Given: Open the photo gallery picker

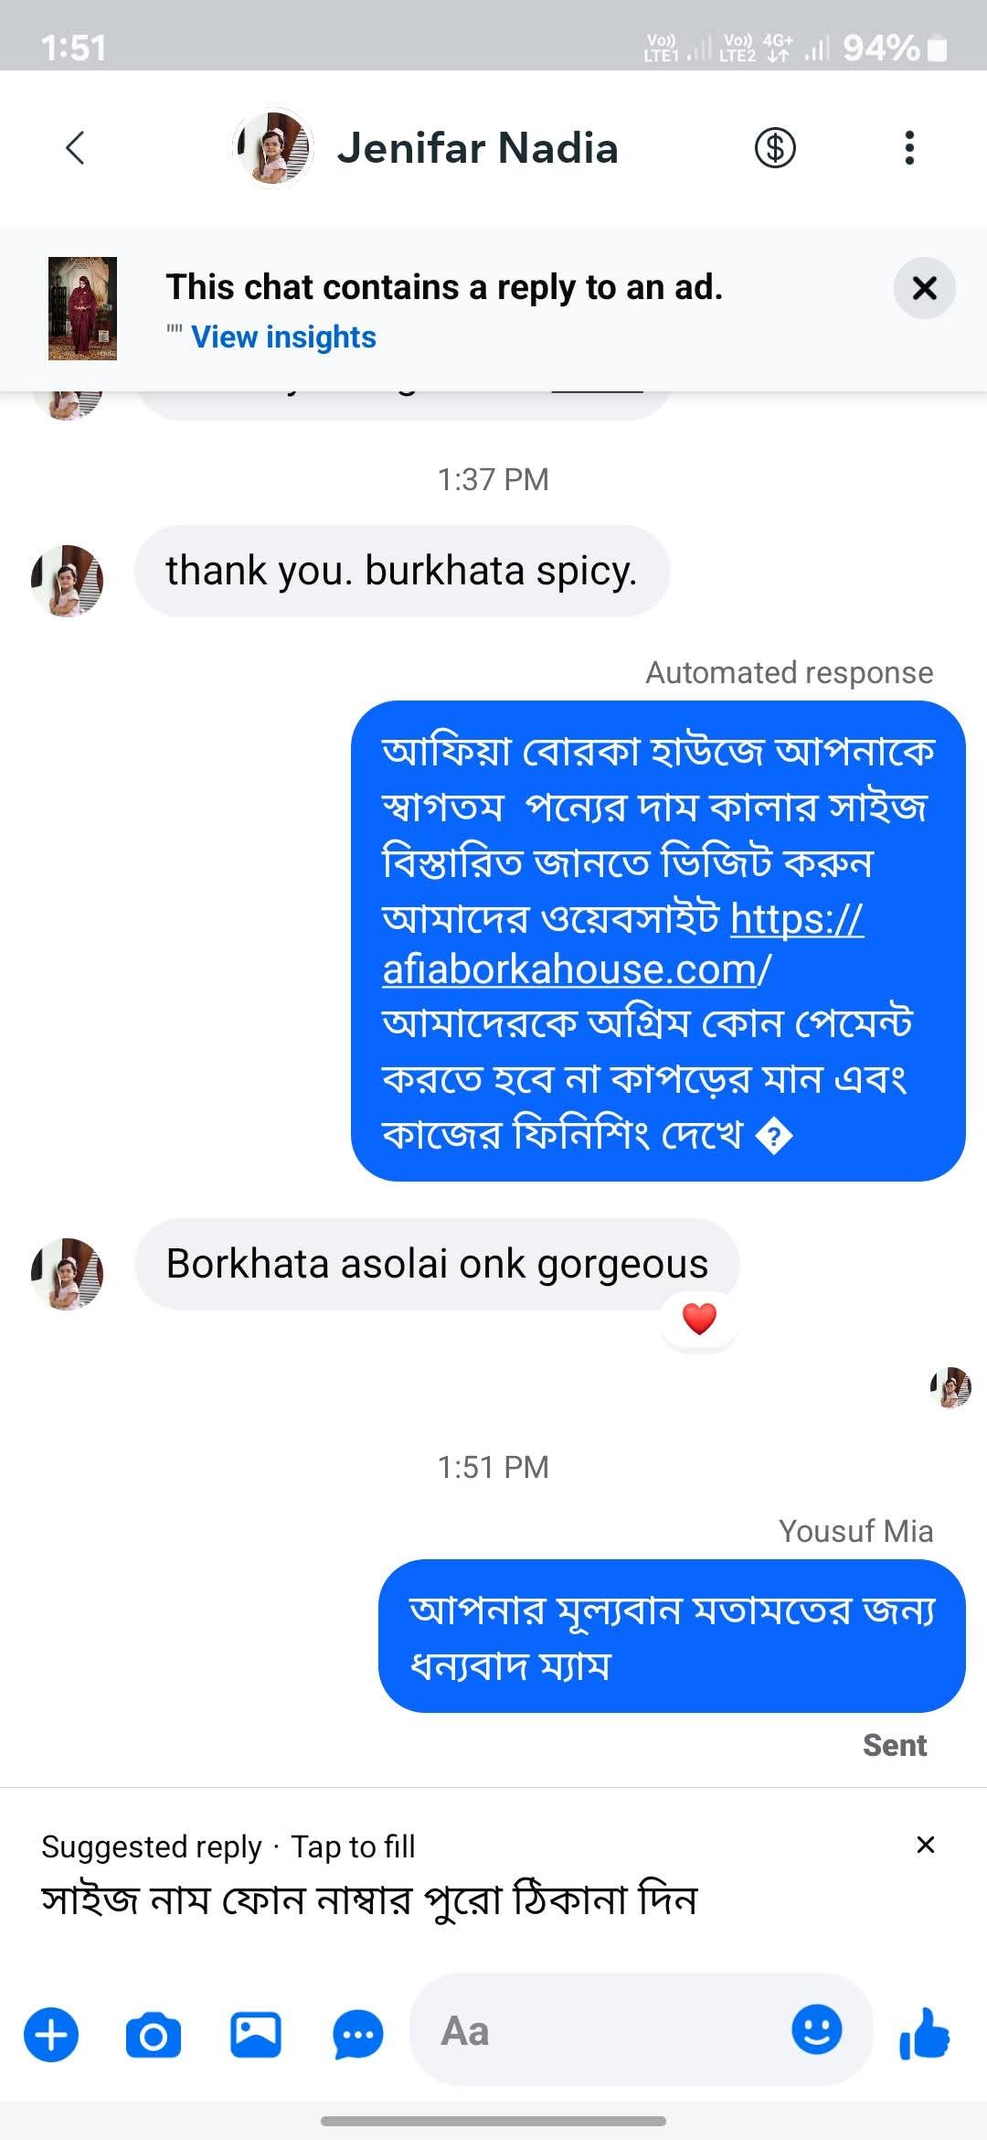Looking at the screenshot, I should point(255,2035).
